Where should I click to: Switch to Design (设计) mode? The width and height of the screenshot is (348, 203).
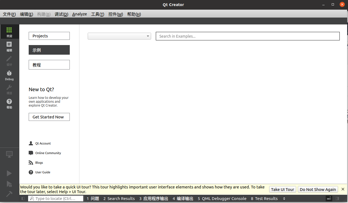(9, 61)
